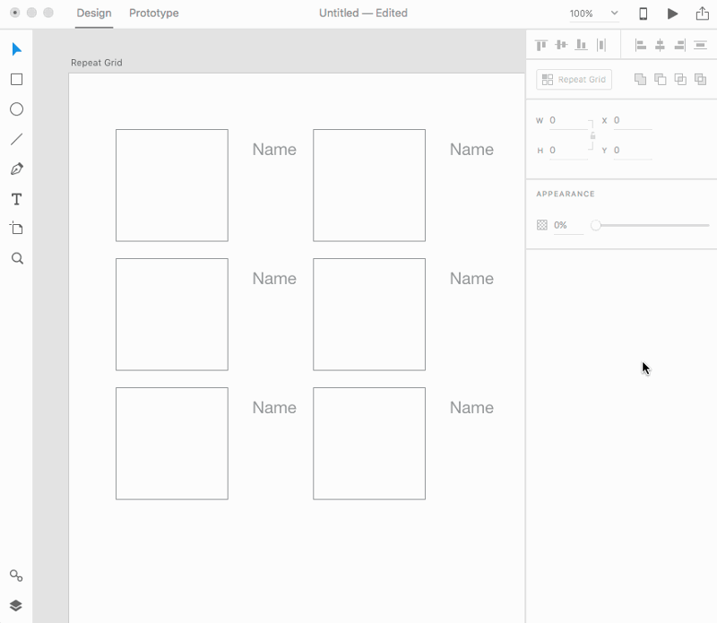Select the Pen tool
Image resolution: width=717 pixels, height=623 pixels.
(x=16, y=169)
